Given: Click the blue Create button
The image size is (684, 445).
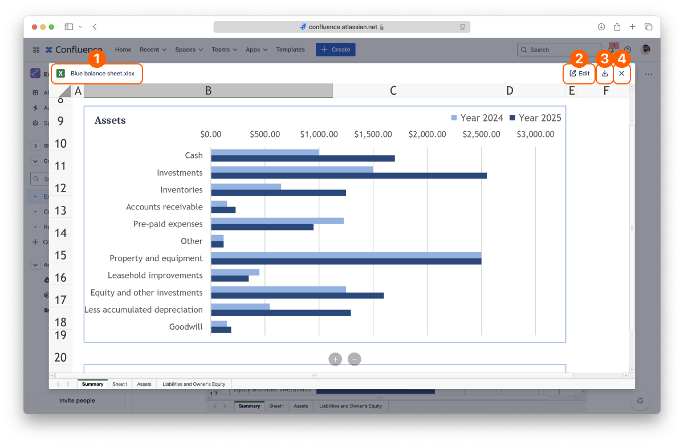Looking at the screenshot, I should click(x=336, y=50).
